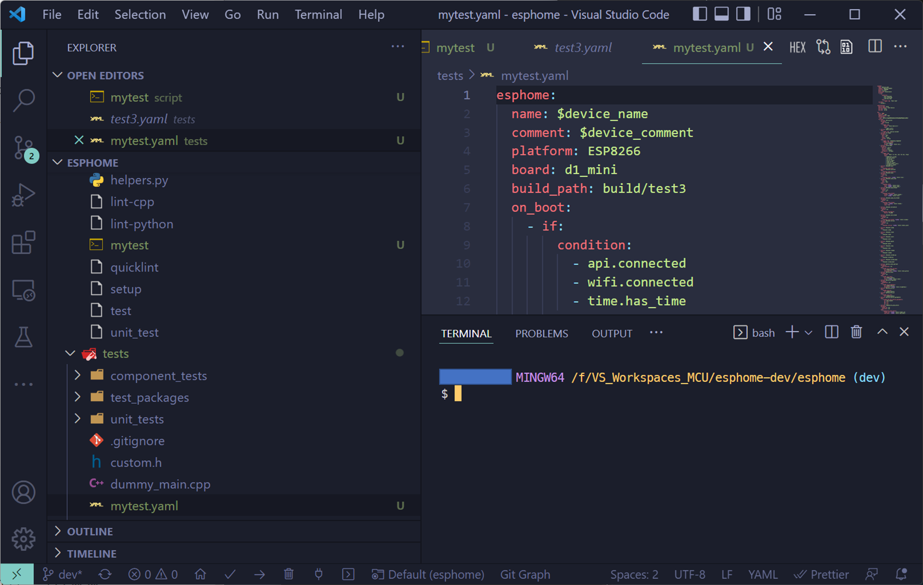Open the Search view
The height and width of the screenshot is (585, 923).
click(x=23, y=100)
